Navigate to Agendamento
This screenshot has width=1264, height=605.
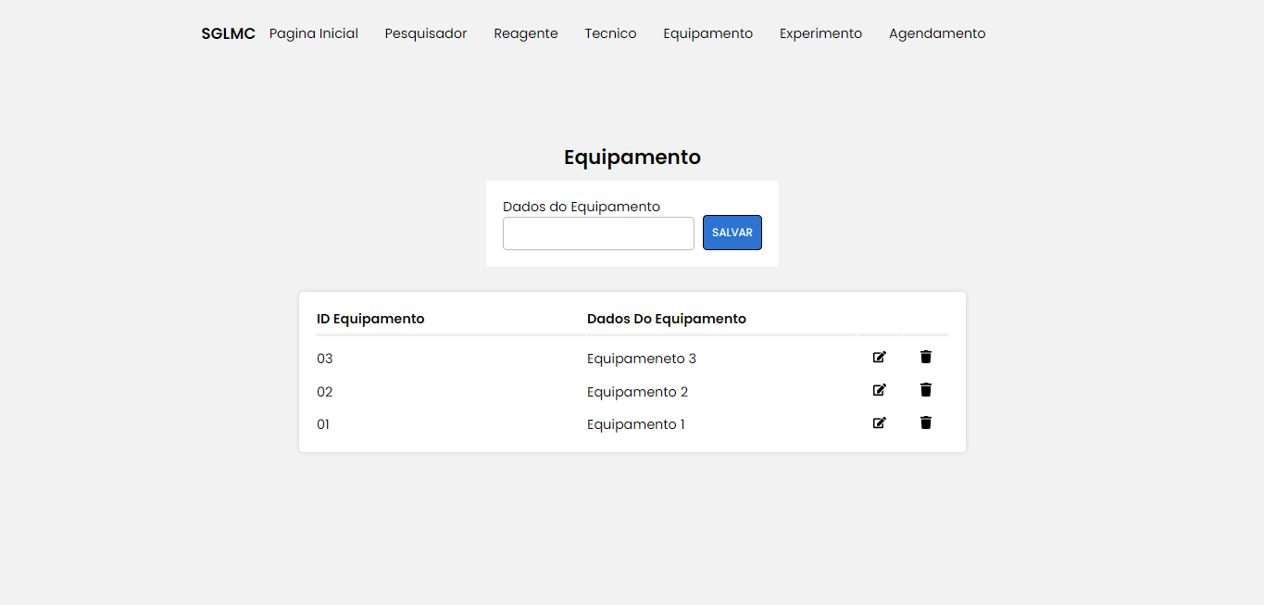936,33
